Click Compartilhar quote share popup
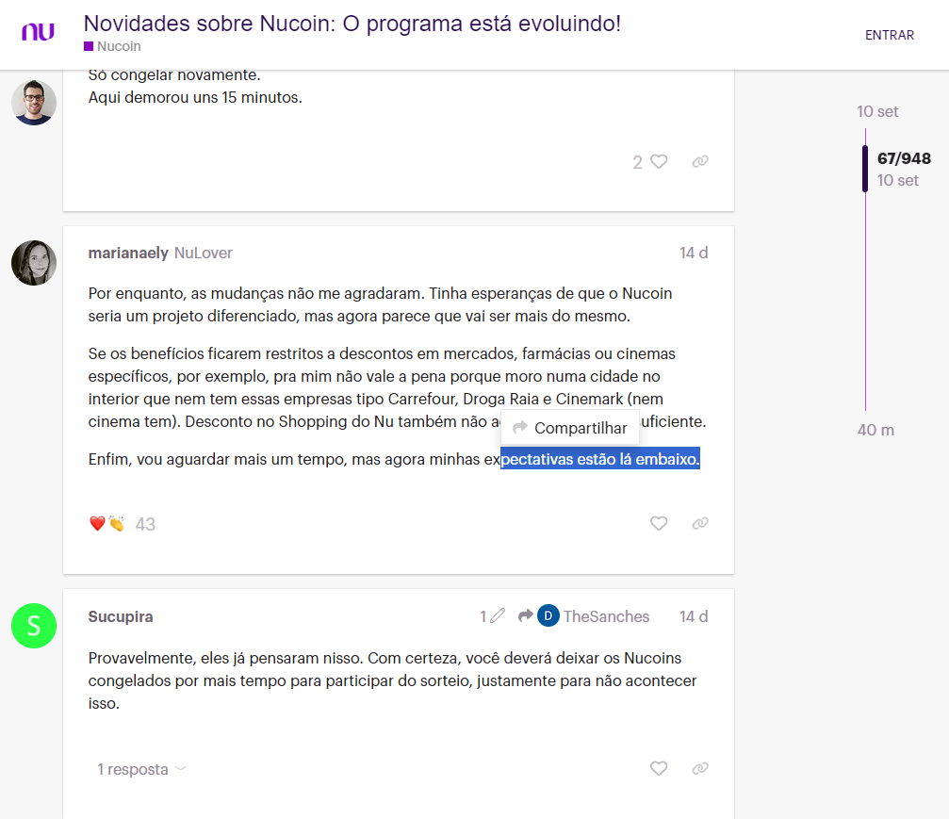This screenshot has width=949, height=819. pos(570,428)
